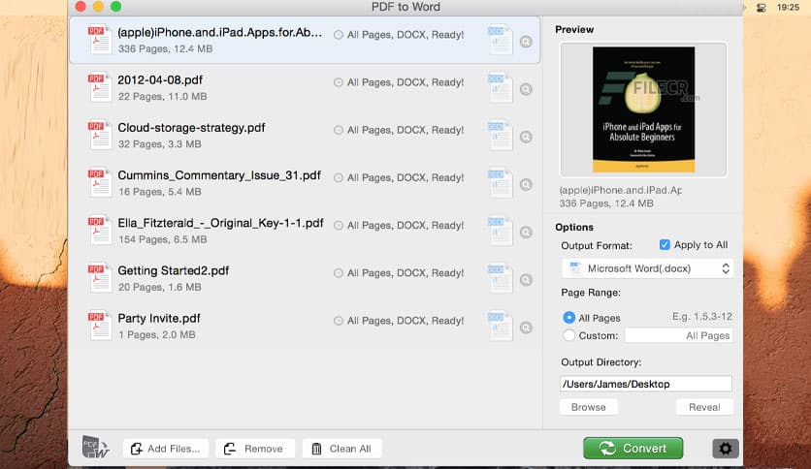Click the PDF icon of 2012-04-08.pdf
Image resolution: width=811 pixels, height=469 pixels.
point(100,87)
